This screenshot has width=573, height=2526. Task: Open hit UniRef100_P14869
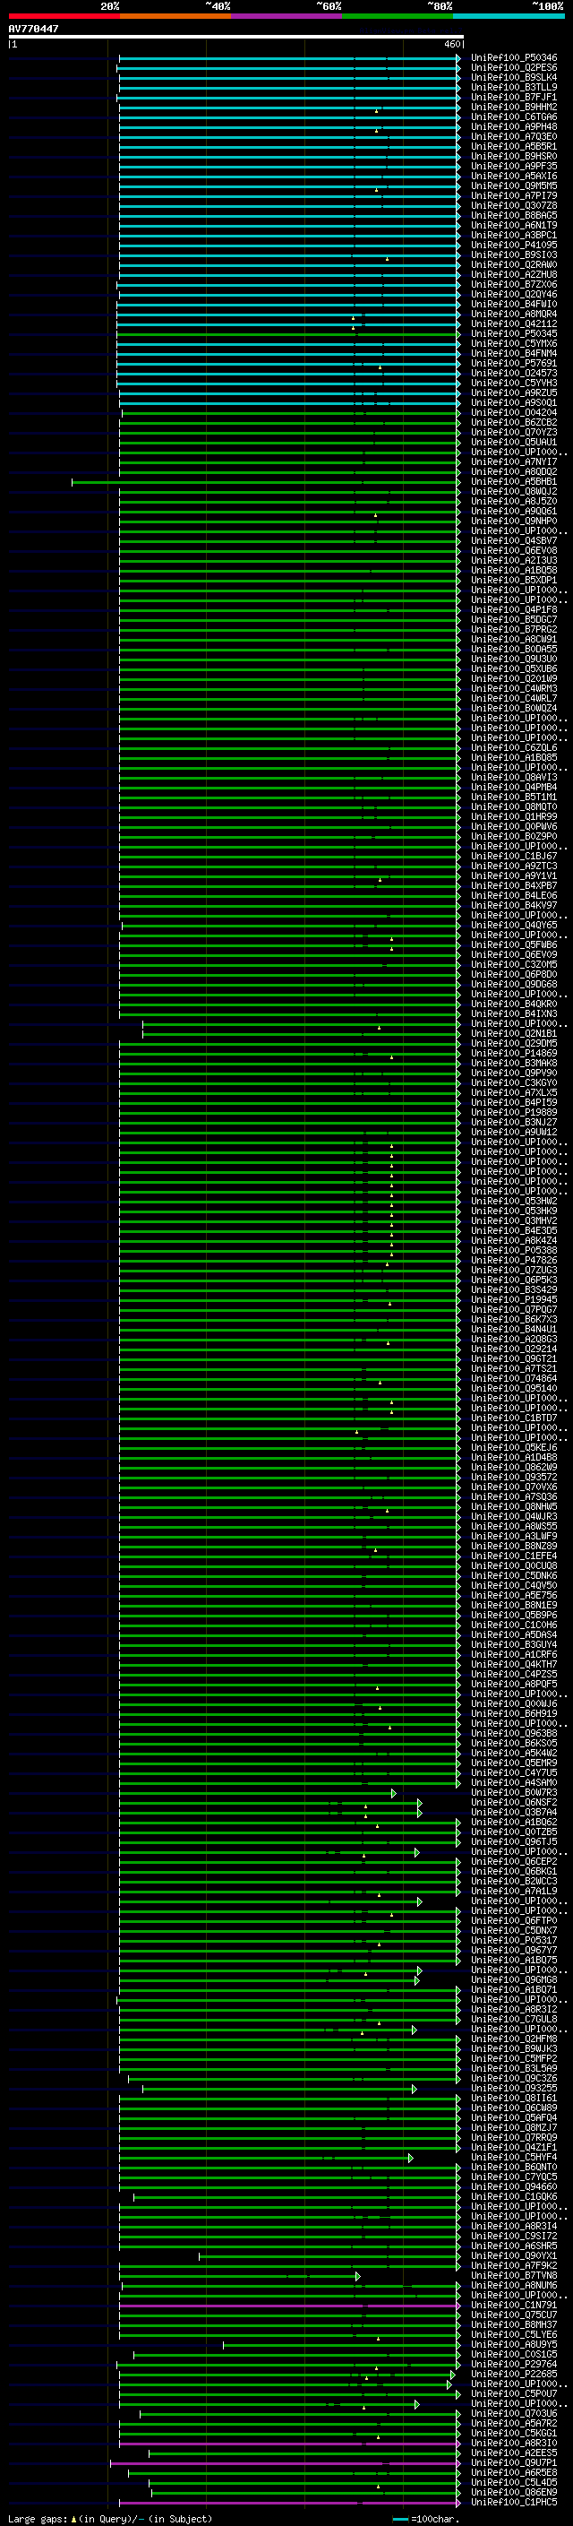513,1053
